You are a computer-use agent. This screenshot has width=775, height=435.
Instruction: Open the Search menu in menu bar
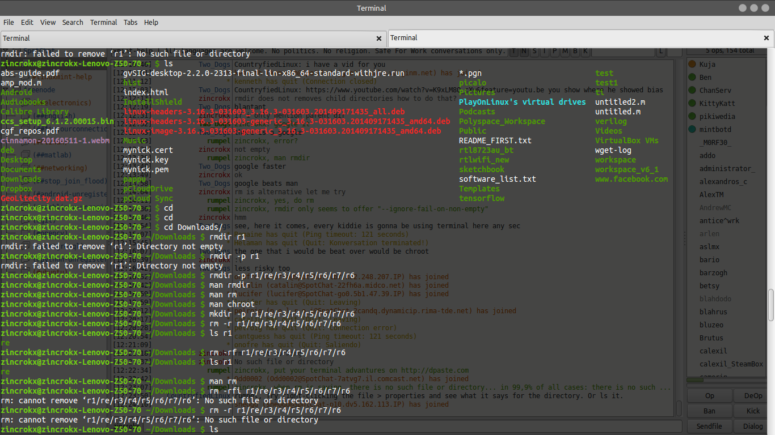(73, 22)
